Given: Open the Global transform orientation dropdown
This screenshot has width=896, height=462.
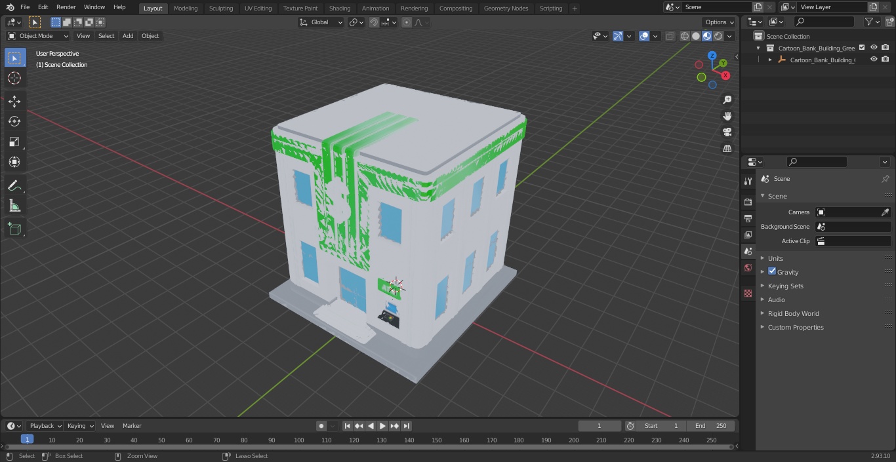Looking at the screenshot, I should click(x=321, y=22).
